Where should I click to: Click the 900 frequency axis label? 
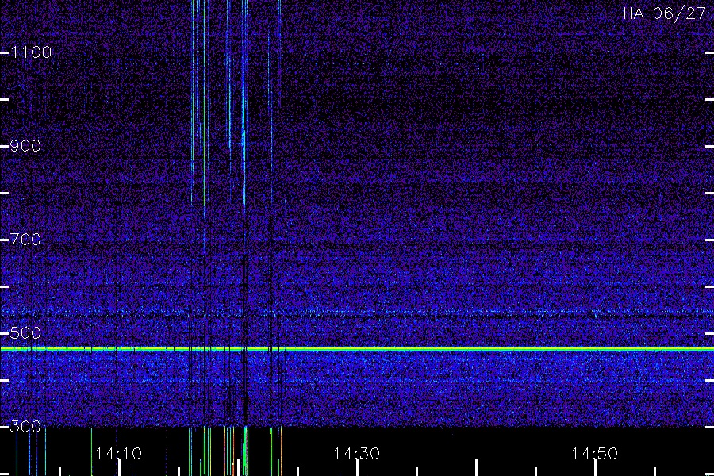coord(25,146)
